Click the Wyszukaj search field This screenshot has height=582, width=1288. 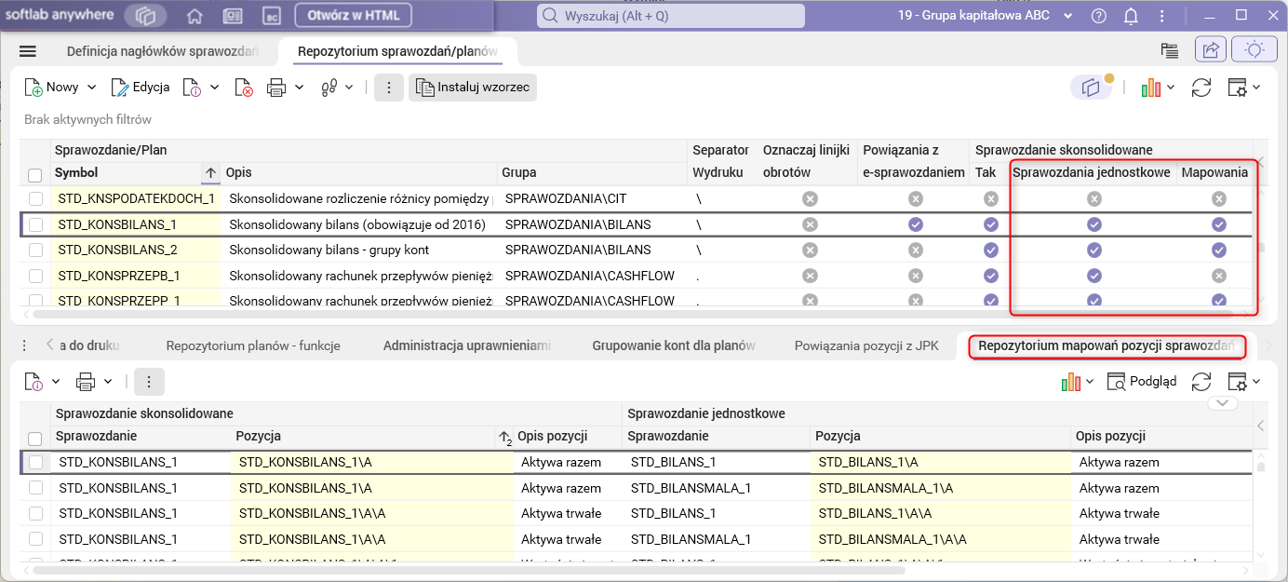tap(670, 16)
